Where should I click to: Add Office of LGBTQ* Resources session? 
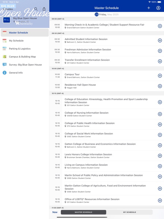pyautogui.click(x=160, y=200)
